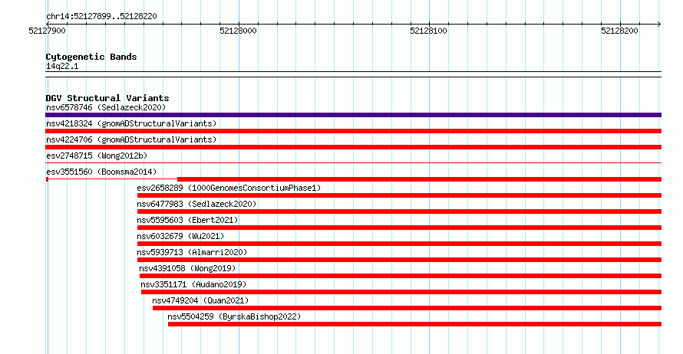
Task: Click the red bar under nsv6032679
Action: coord(399,244)
